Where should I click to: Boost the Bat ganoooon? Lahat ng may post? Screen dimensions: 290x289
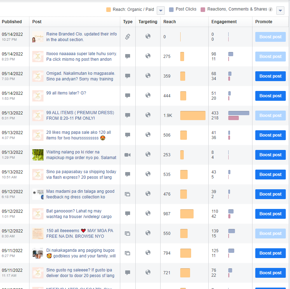[x=270, y=214]
